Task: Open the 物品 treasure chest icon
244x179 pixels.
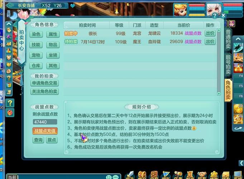Action: [142, 175]
